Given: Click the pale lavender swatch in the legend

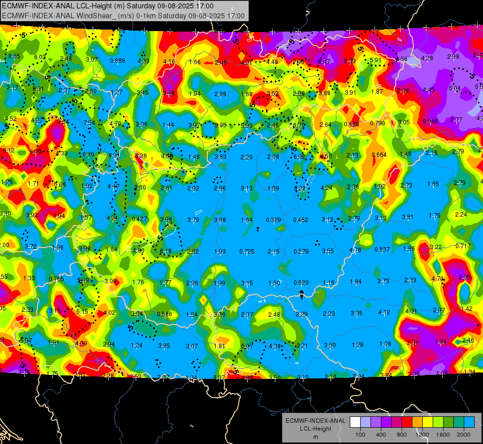Looking at the screenshot, I should tap(366, 422).
